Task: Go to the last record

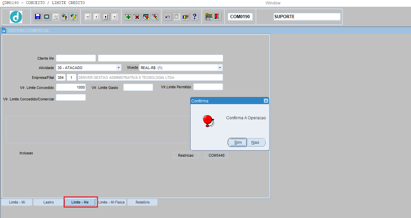Action: click(115, 17)
